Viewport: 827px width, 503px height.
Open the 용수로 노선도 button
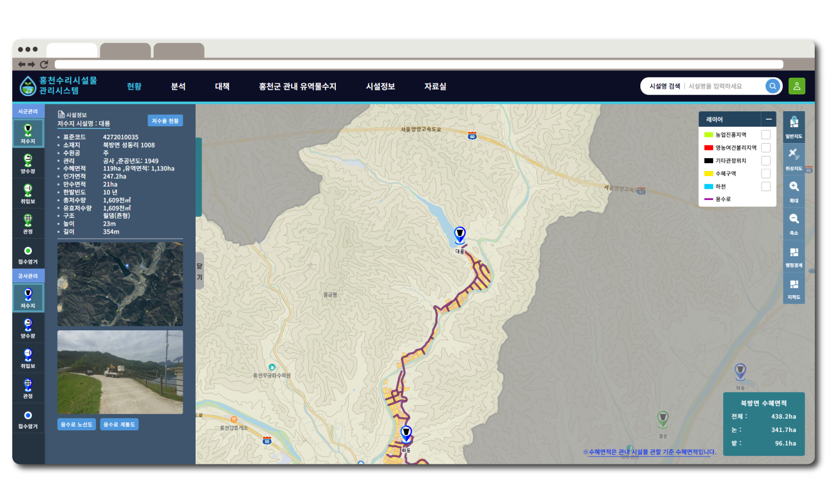[x=77, y=425]
